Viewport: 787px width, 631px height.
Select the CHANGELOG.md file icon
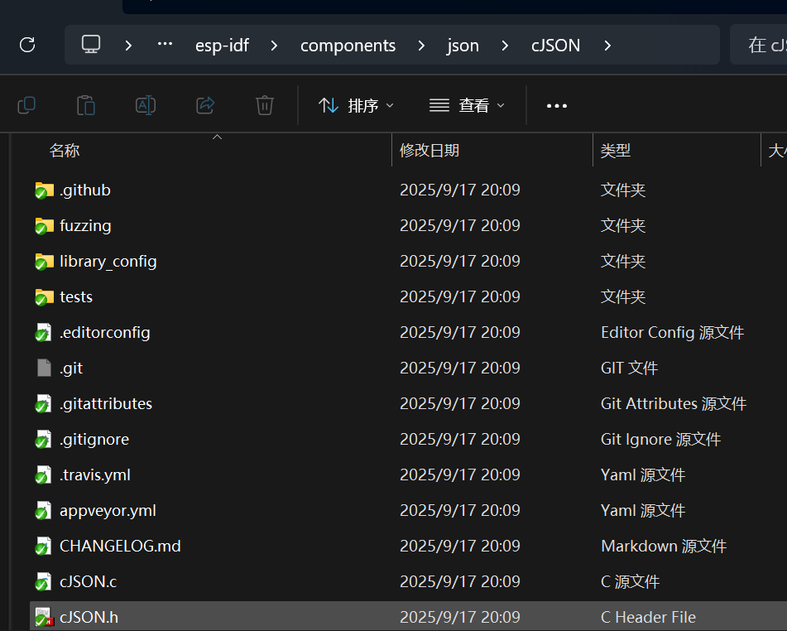44,547
